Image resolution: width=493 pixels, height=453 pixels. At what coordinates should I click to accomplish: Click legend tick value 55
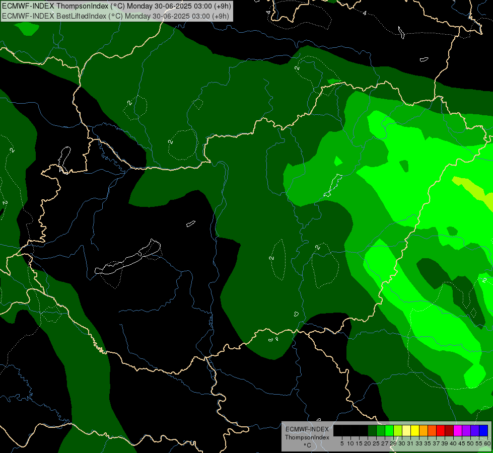coord(479,443)
